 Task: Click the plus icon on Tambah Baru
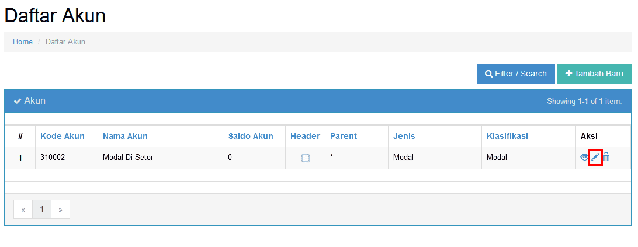[569, 74]
